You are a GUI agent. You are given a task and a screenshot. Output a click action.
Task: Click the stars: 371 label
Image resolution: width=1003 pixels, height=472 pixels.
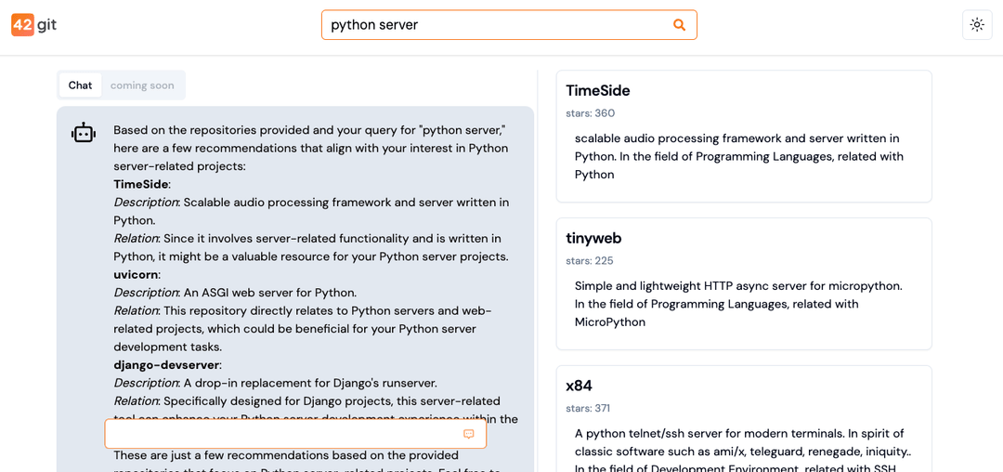(x=588, y=408)
